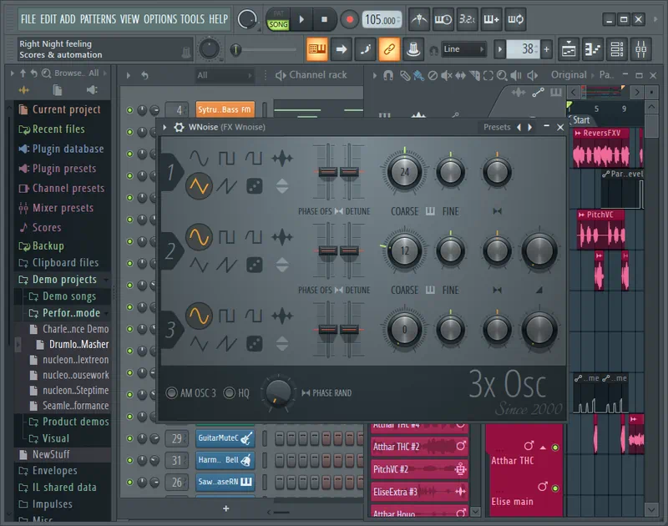Click oscillator 1 coarse knob
The height and width of the screenshot is (526, 668).
coord(404,172)
